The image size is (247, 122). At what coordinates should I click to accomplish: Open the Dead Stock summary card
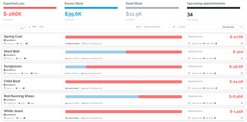coord(152,11)
